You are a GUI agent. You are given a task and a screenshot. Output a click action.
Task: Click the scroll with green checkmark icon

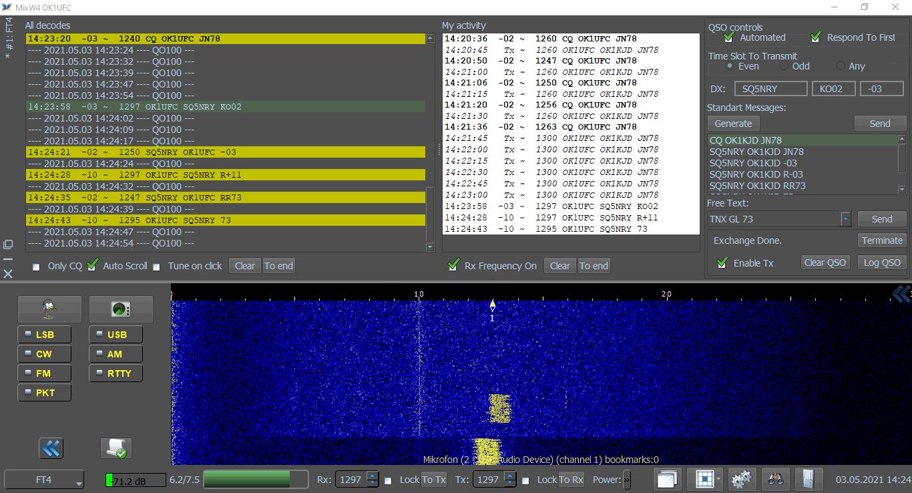coord(116,448)
